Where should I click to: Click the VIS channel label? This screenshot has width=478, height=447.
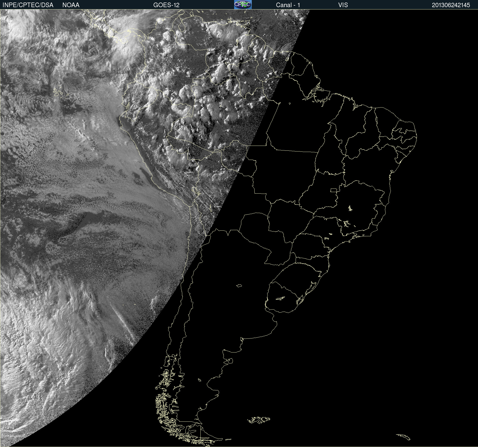tap(343, 5)
